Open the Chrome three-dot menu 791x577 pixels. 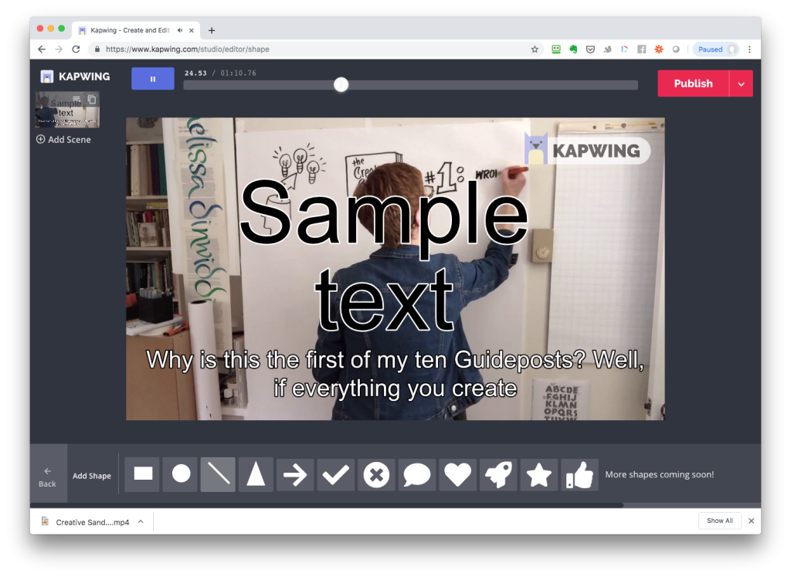click(749, 49)
